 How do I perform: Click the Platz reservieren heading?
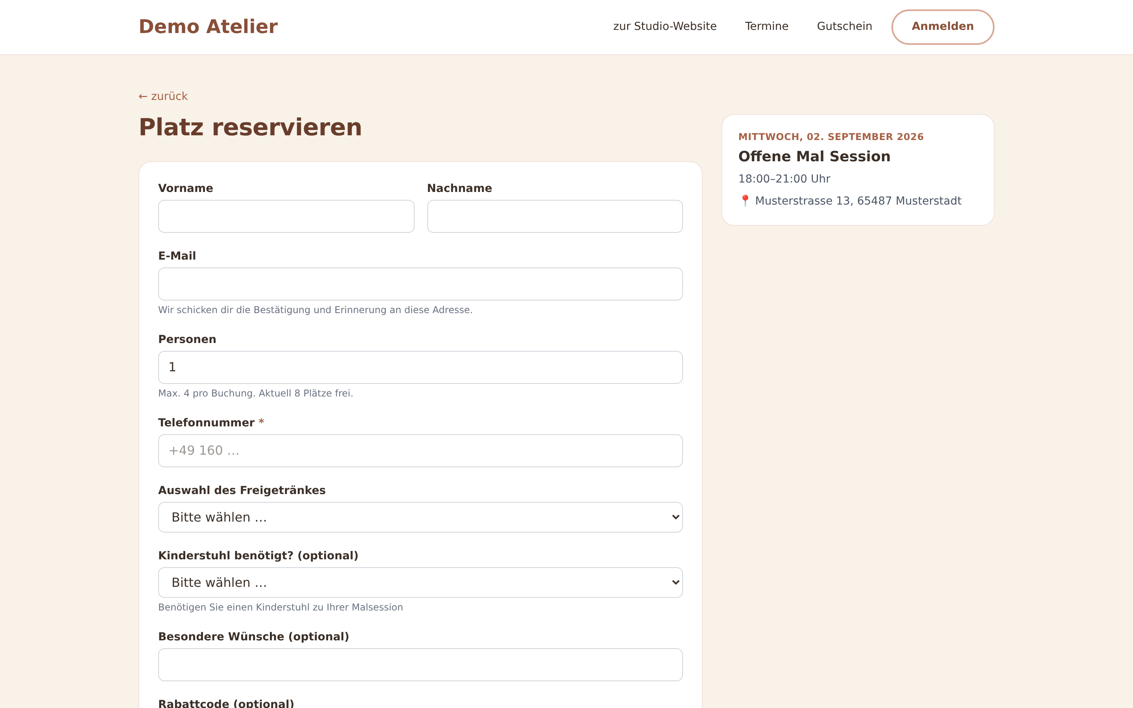click(x=251, y=127)
